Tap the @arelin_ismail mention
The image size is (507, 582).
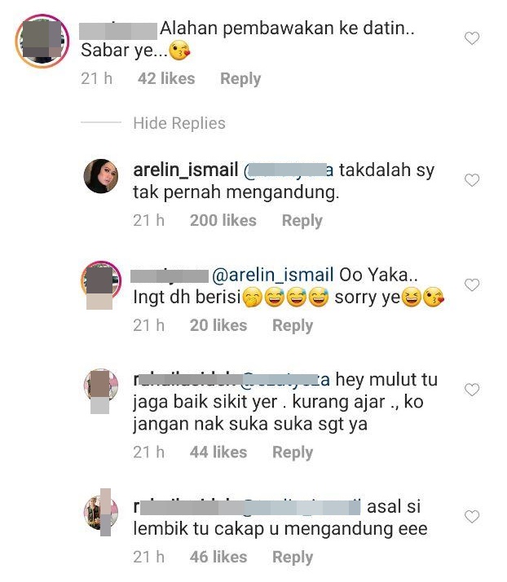(273, 276)
